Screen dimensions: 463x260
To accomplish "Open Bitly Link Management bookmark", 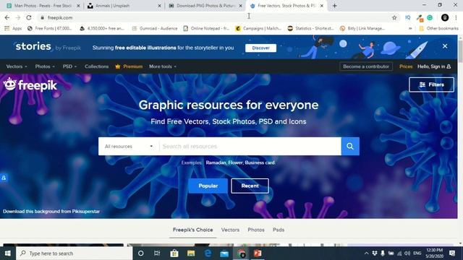I will [362, 28].
